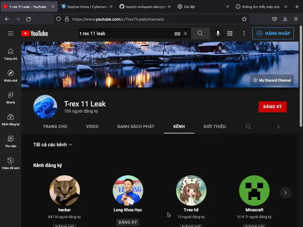The image size is (303, 227).
Task: Close the T-rex 11 Leak tab
Action: pos(53,7)
